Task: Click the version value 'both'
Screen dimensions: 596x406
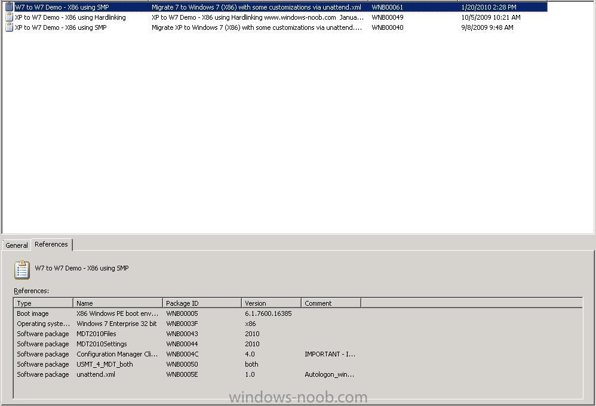Action: coord(251,364)
